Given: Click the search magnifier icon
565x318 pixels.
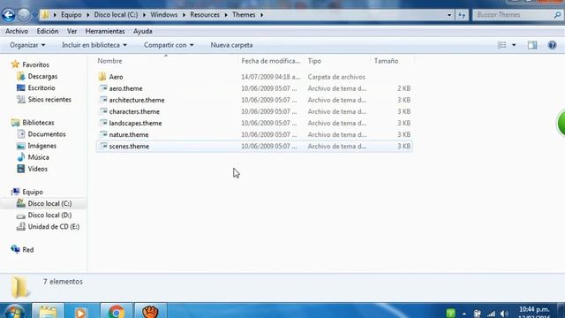Looking at the screenshot, I should tap(557, 15).
